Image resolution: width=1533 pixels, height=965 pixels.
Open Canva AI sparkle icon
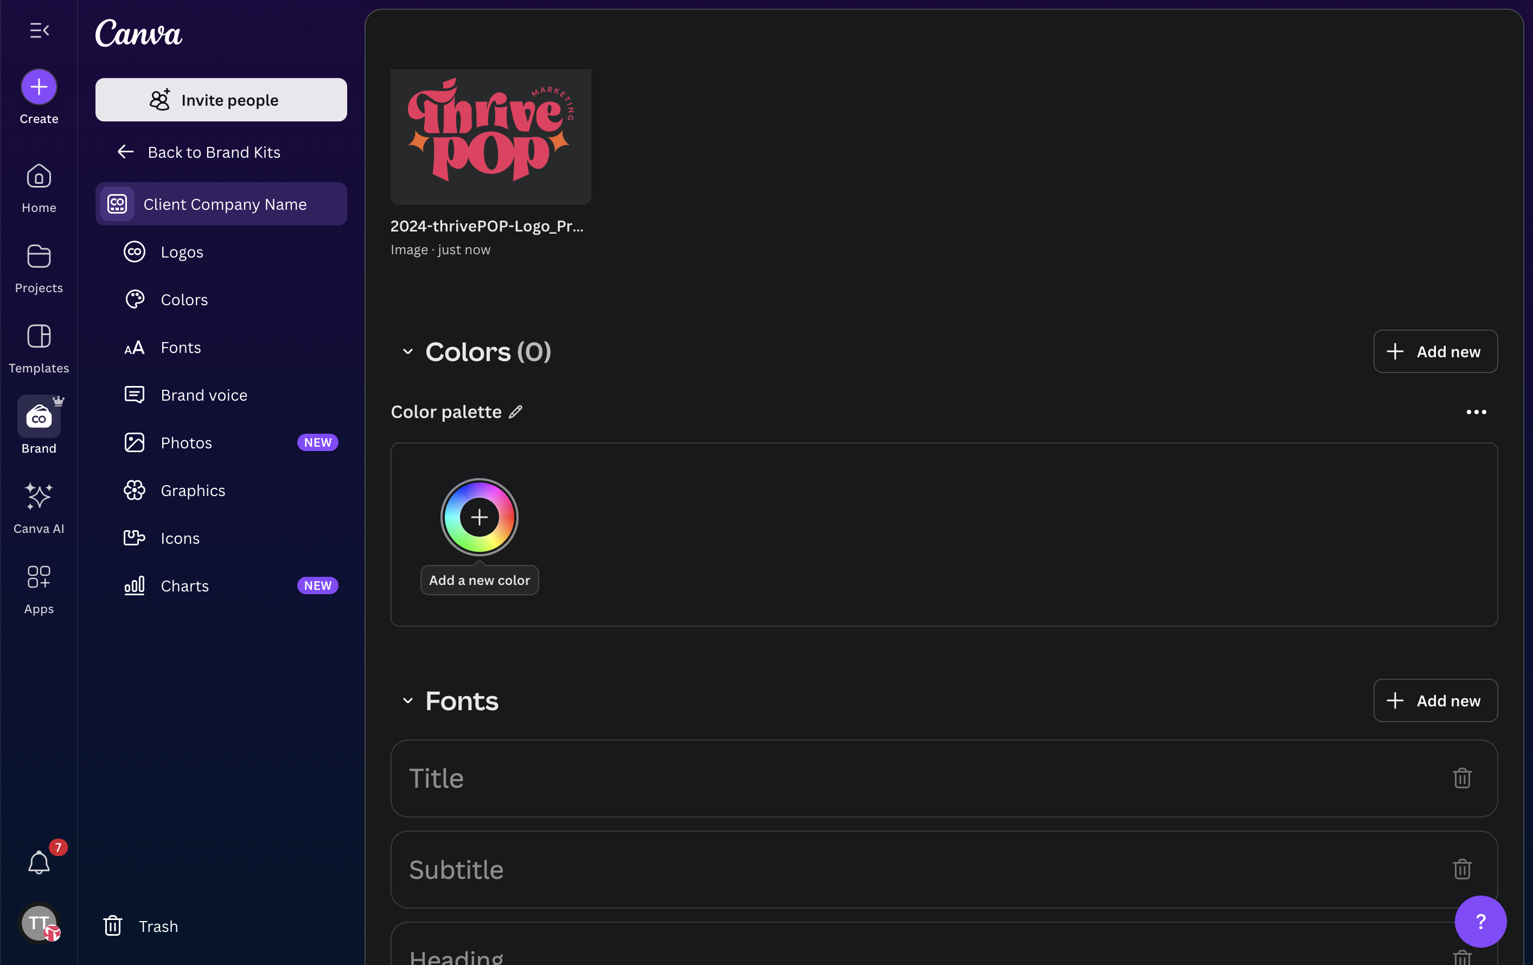pos(39,496)
